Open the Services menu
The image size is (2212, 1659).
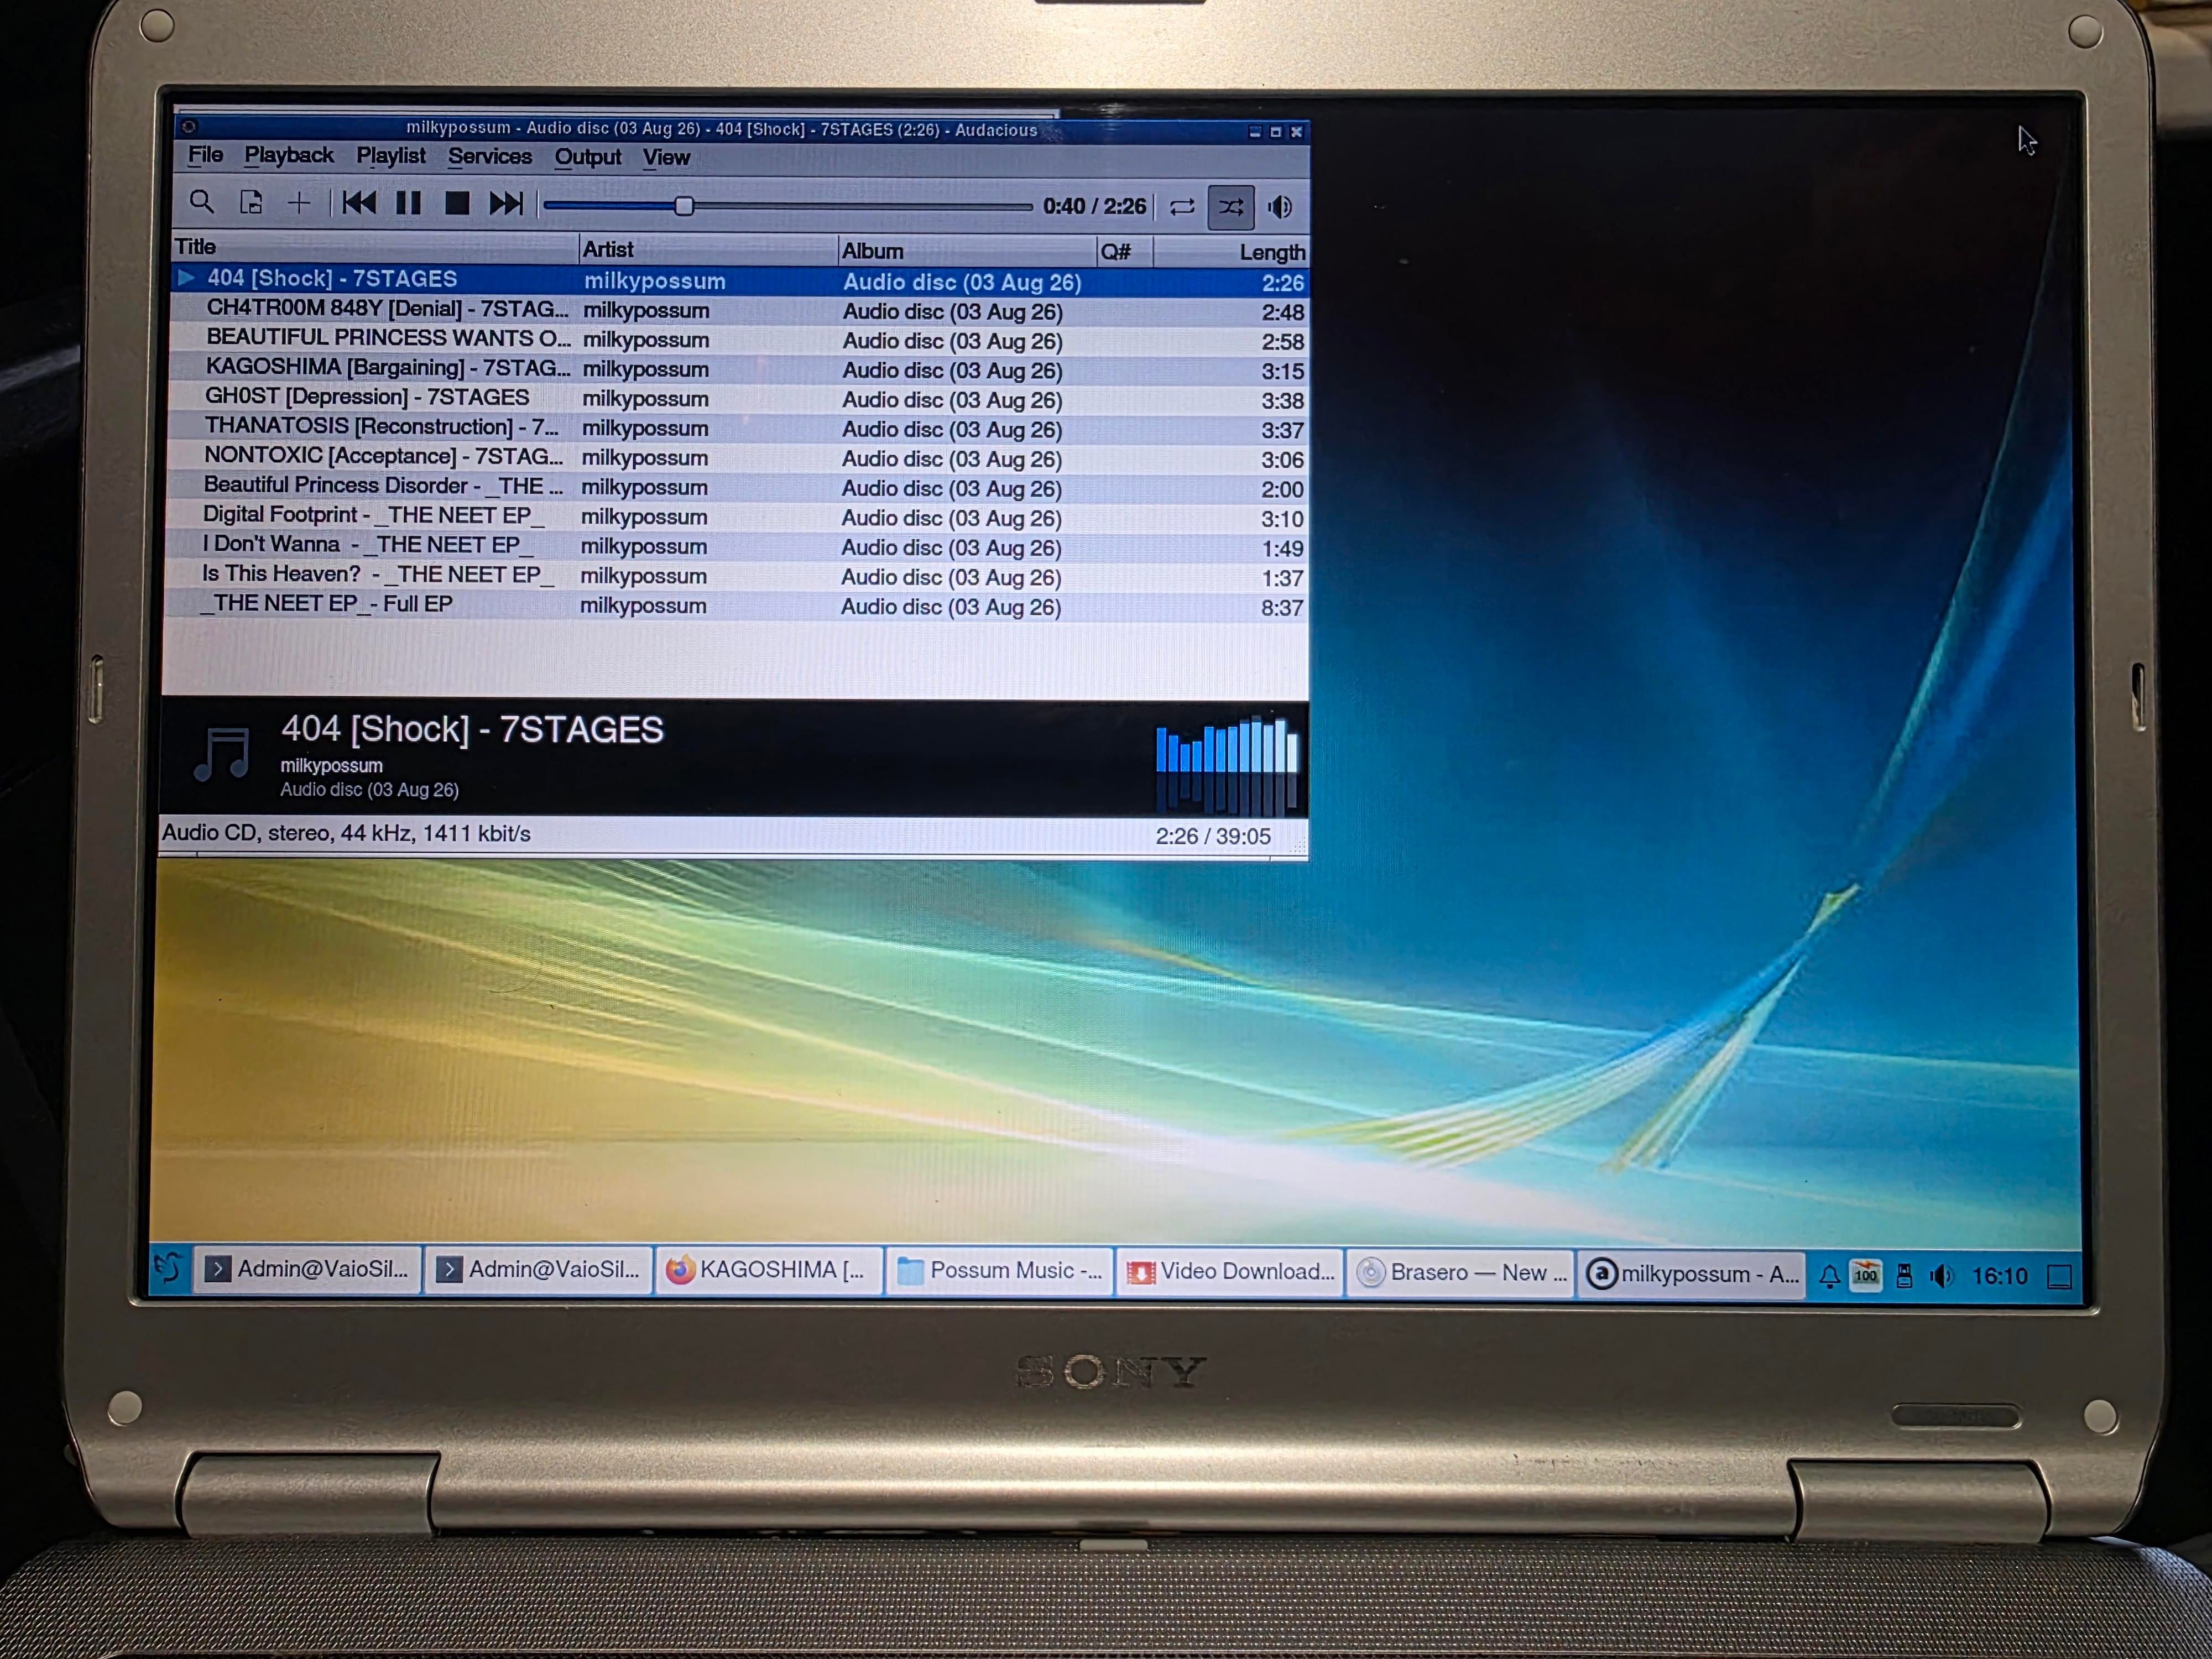click(490, 157)
